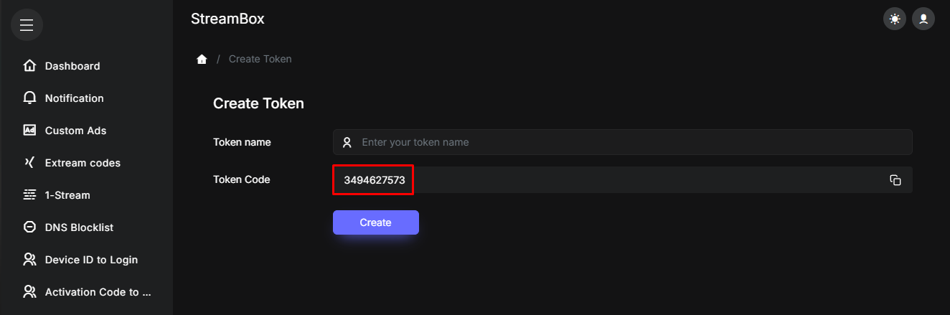
Task: Click the Token Code field value
Action: [x=375, y=180]
